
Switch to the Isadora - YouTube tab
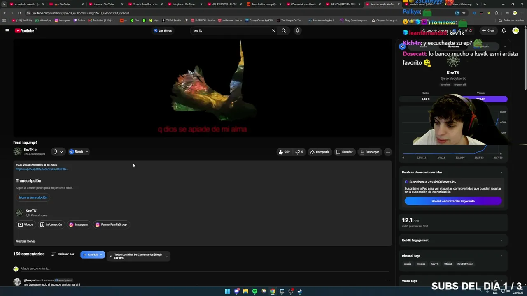[105, 4]
